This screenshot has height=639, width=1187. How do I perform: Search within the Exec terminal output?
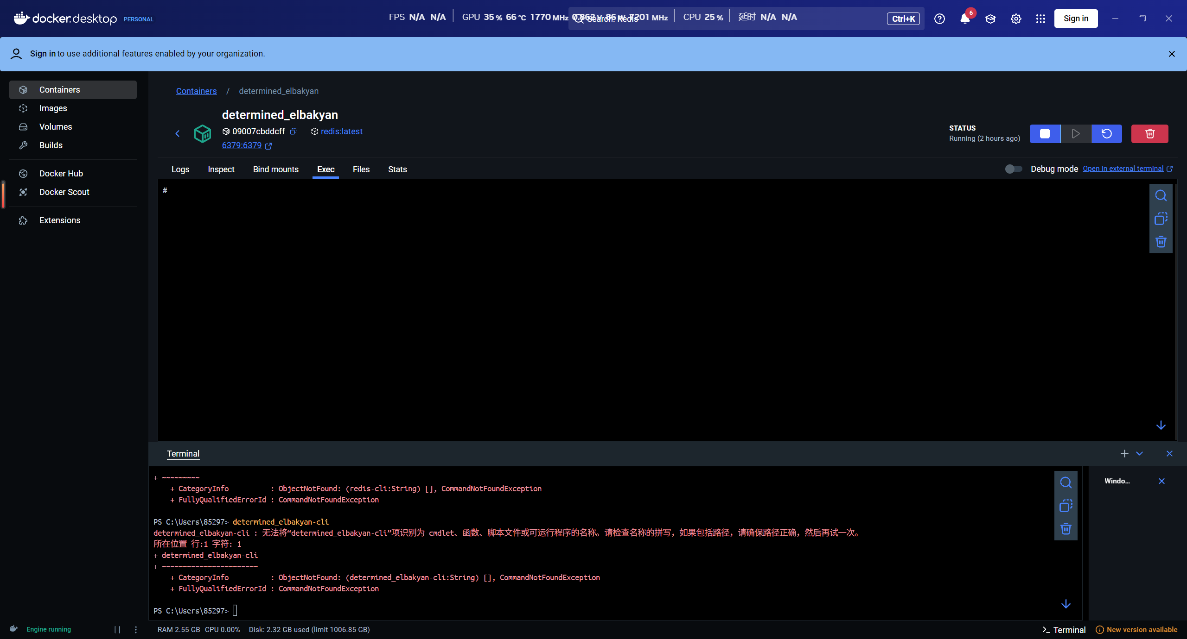click(1161, 196)
